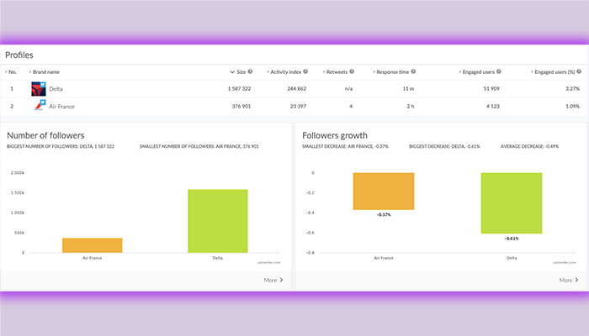Sort table by Response time column
This screenshot has height=336, width=589.
pos(390,72)
